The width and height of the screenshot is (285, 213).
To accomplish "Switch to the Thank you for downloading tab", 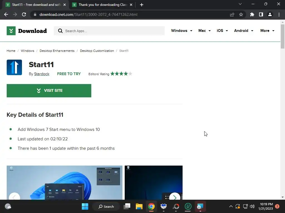I will pyautogui.click(x=102, y=5).
